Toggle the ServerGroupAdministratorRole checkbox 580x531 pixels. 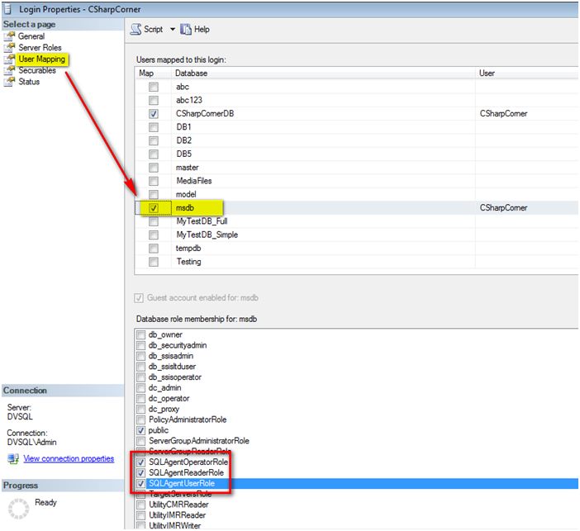140,442
